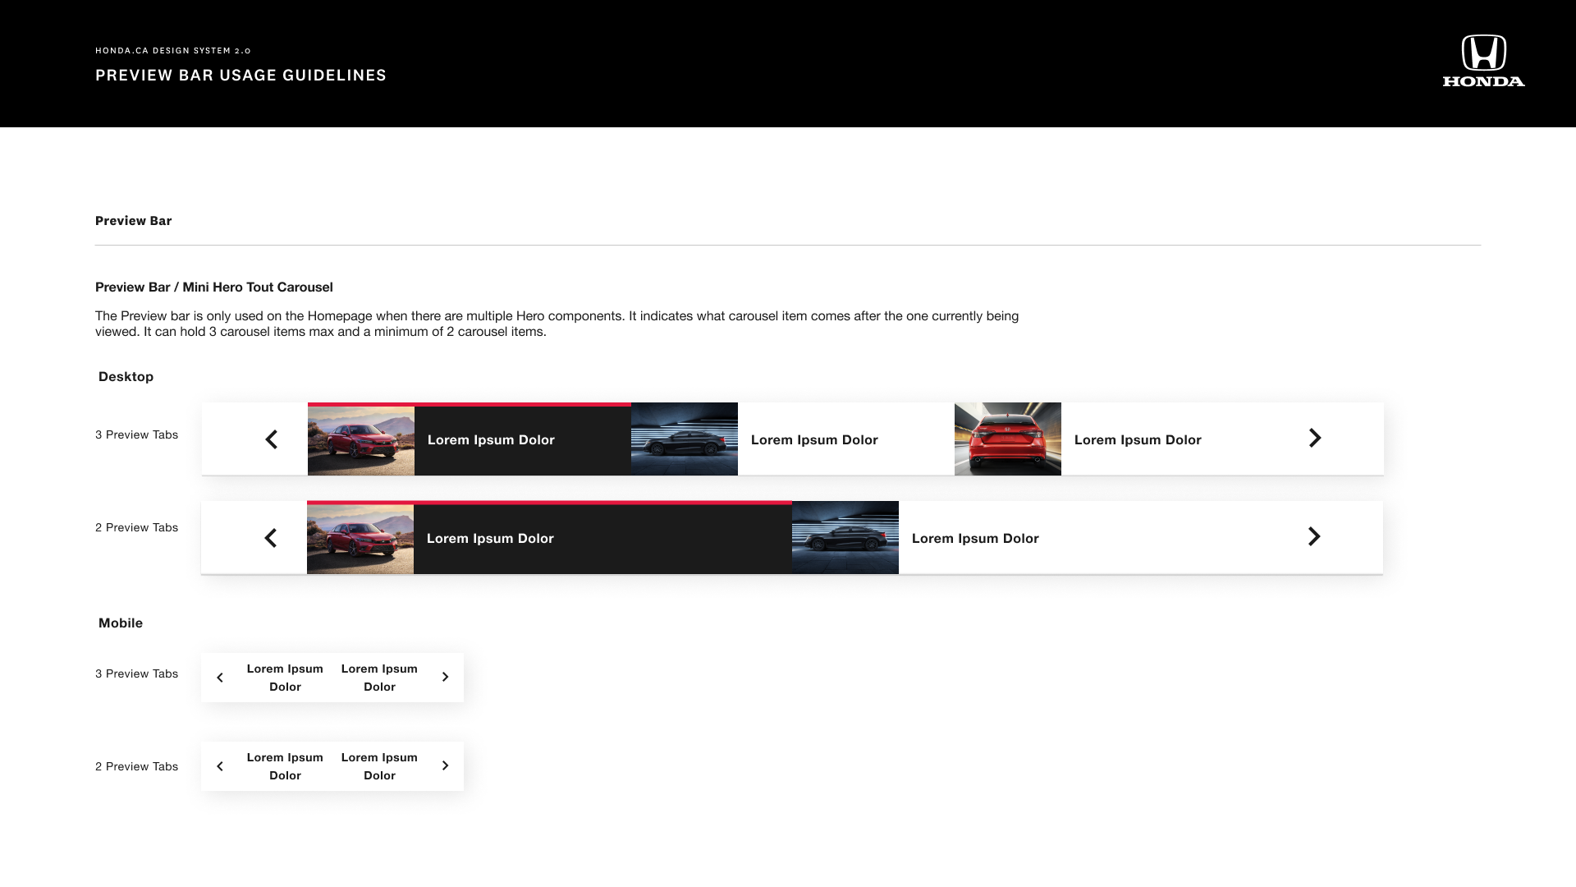Go to previous item in desktop 2-tab preview bar
Image resolution: width=1576 pixels, height=887 pixels.
point(271,538)
